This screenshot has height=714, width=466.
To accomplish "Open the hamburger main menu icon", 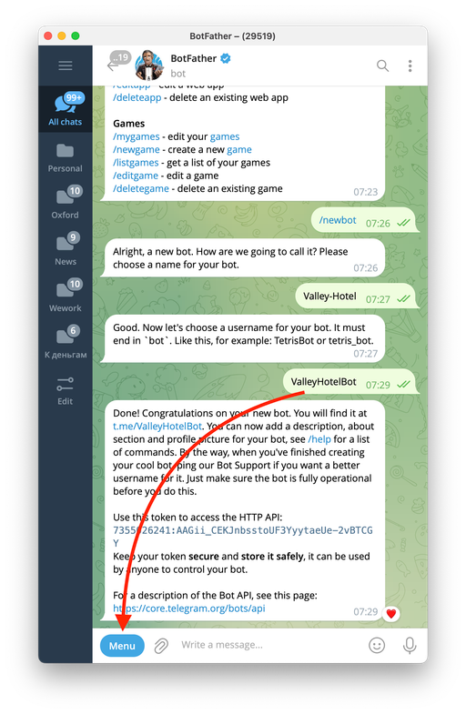I will (x=66, y=65).
